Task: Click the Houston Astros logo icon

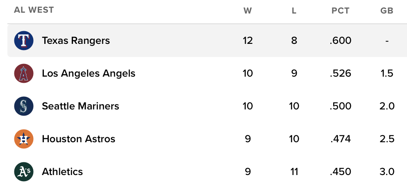Action: point(24,139)
